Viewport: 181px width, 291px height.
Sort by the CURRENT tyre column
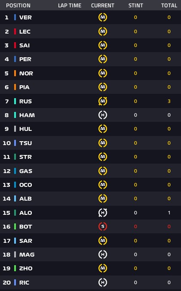[x=103, y=6]
